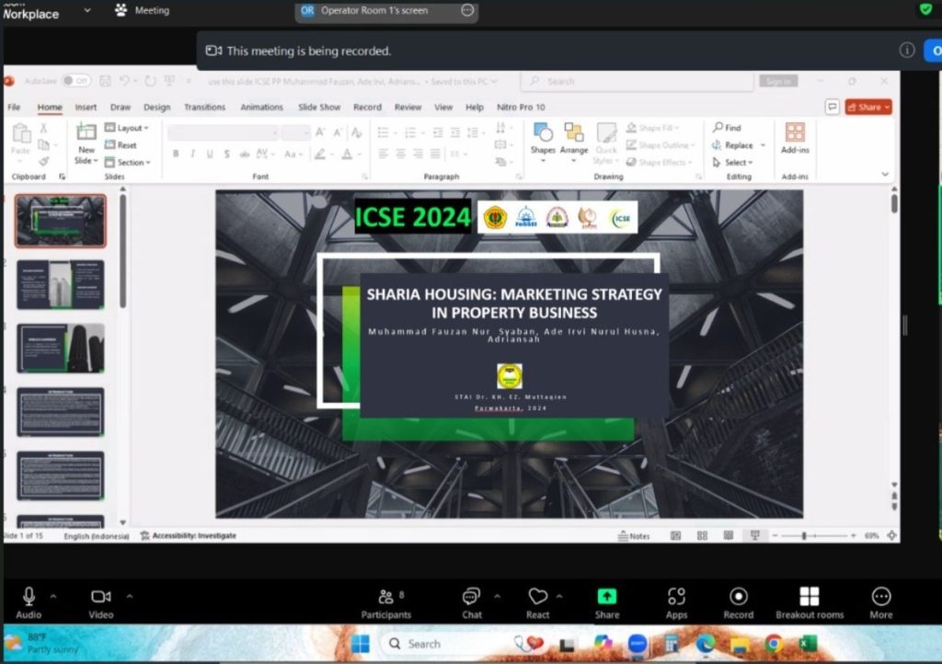The height and width of the screenshot is (664, 942).
Task: Select the second slide thumbnail
Action: coord(61,284)
